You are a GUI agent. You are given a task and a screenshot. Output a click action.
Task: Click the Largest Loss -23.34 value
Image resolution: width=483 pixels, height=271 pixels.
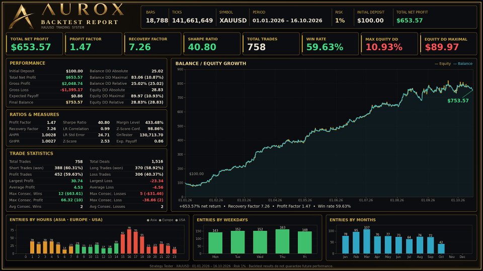point(157,181)
